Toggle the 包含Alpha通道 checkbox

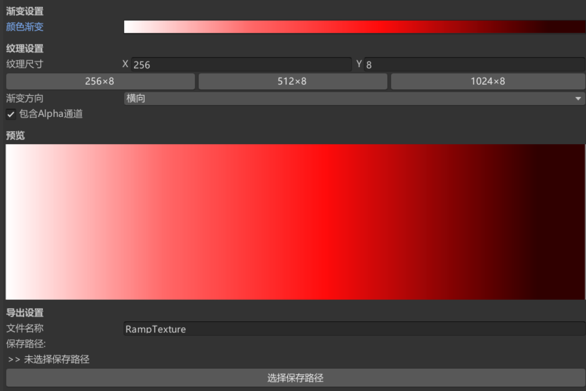11,114
